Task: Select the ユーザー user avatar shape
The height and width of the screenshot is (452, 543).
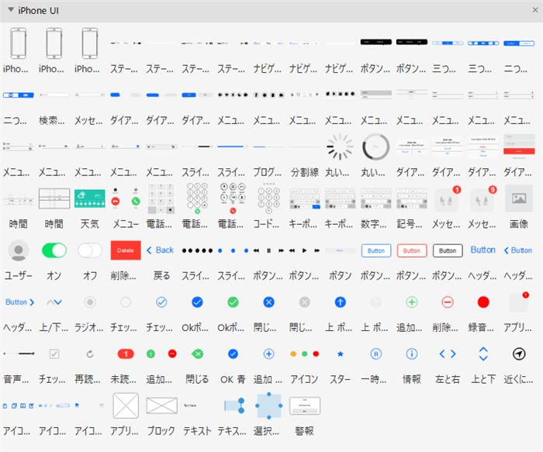Action: pyautogui.click(x=19, y=250)
